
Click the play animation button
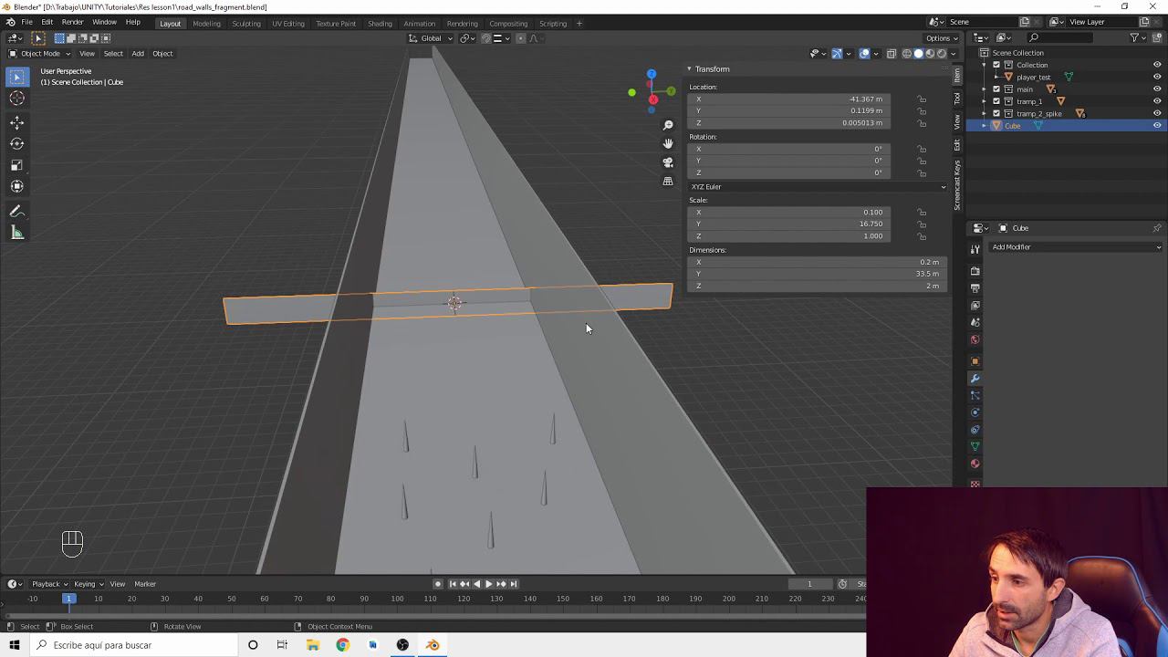(488, 584)
